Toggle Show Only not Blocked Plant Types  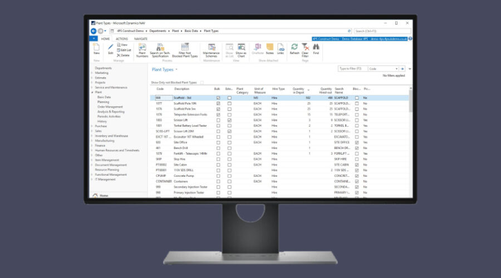tap(202, 82)
